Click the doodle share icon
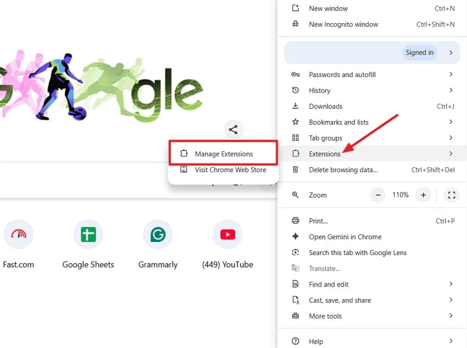The height and width of the screenshot is (348, 467). [x=233, y=130]
